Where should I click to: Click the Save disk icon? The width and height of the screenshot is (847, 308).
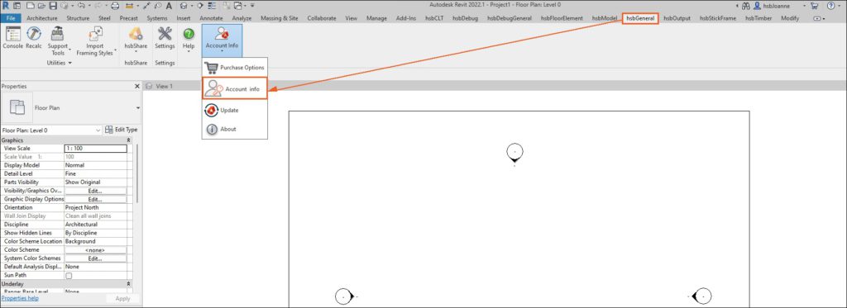pos(53,6)
